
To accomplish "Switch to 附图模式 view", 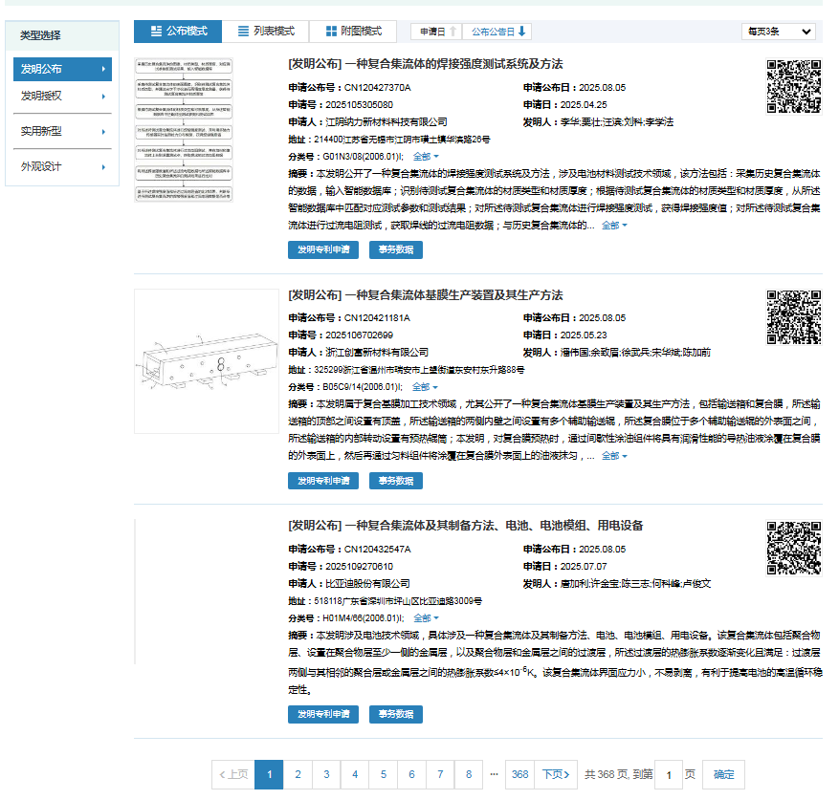I will tap(353, 31).
